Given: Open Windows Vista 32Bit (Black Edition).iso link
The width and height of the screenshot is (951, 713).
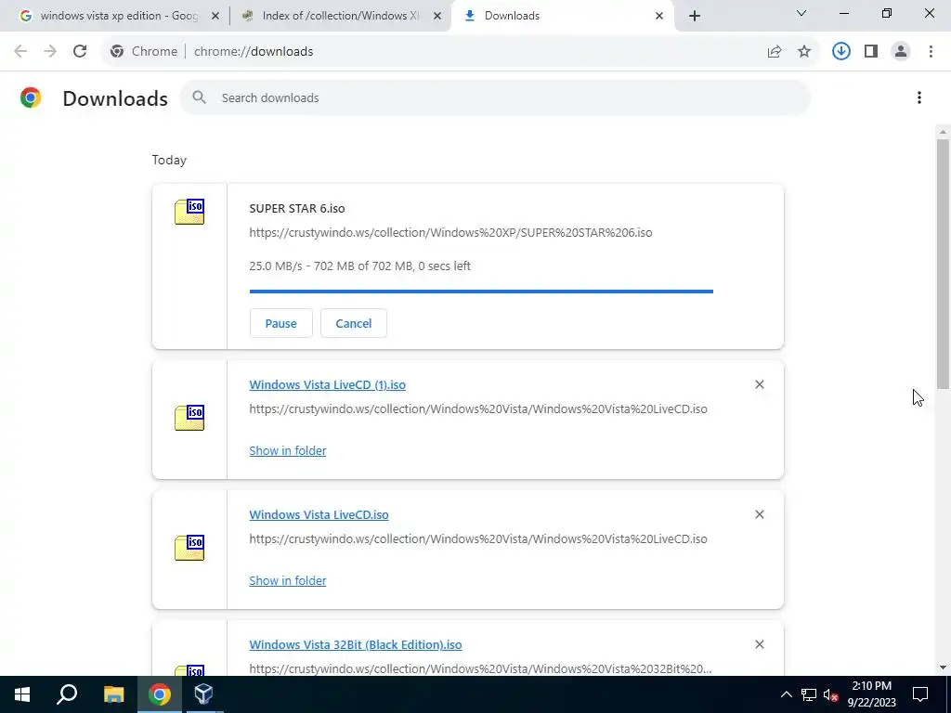Looking at the screenshot, I should point(356,644).
